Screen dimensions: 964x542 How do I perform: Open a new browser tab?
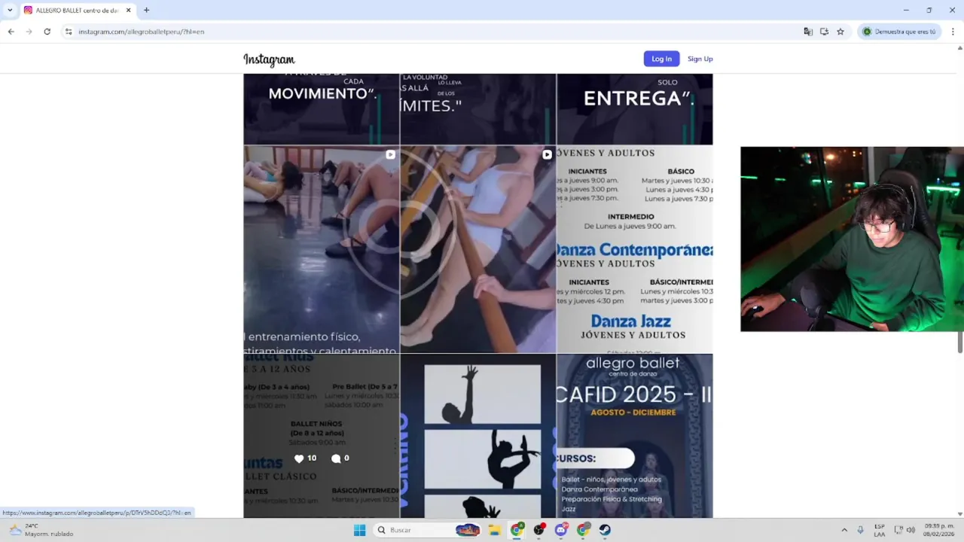[x=146, y=10]
